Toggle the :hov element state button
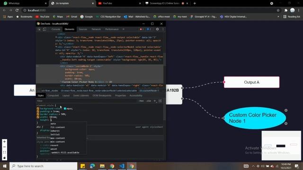Screen dimensions: 303x170 point(141,101)
